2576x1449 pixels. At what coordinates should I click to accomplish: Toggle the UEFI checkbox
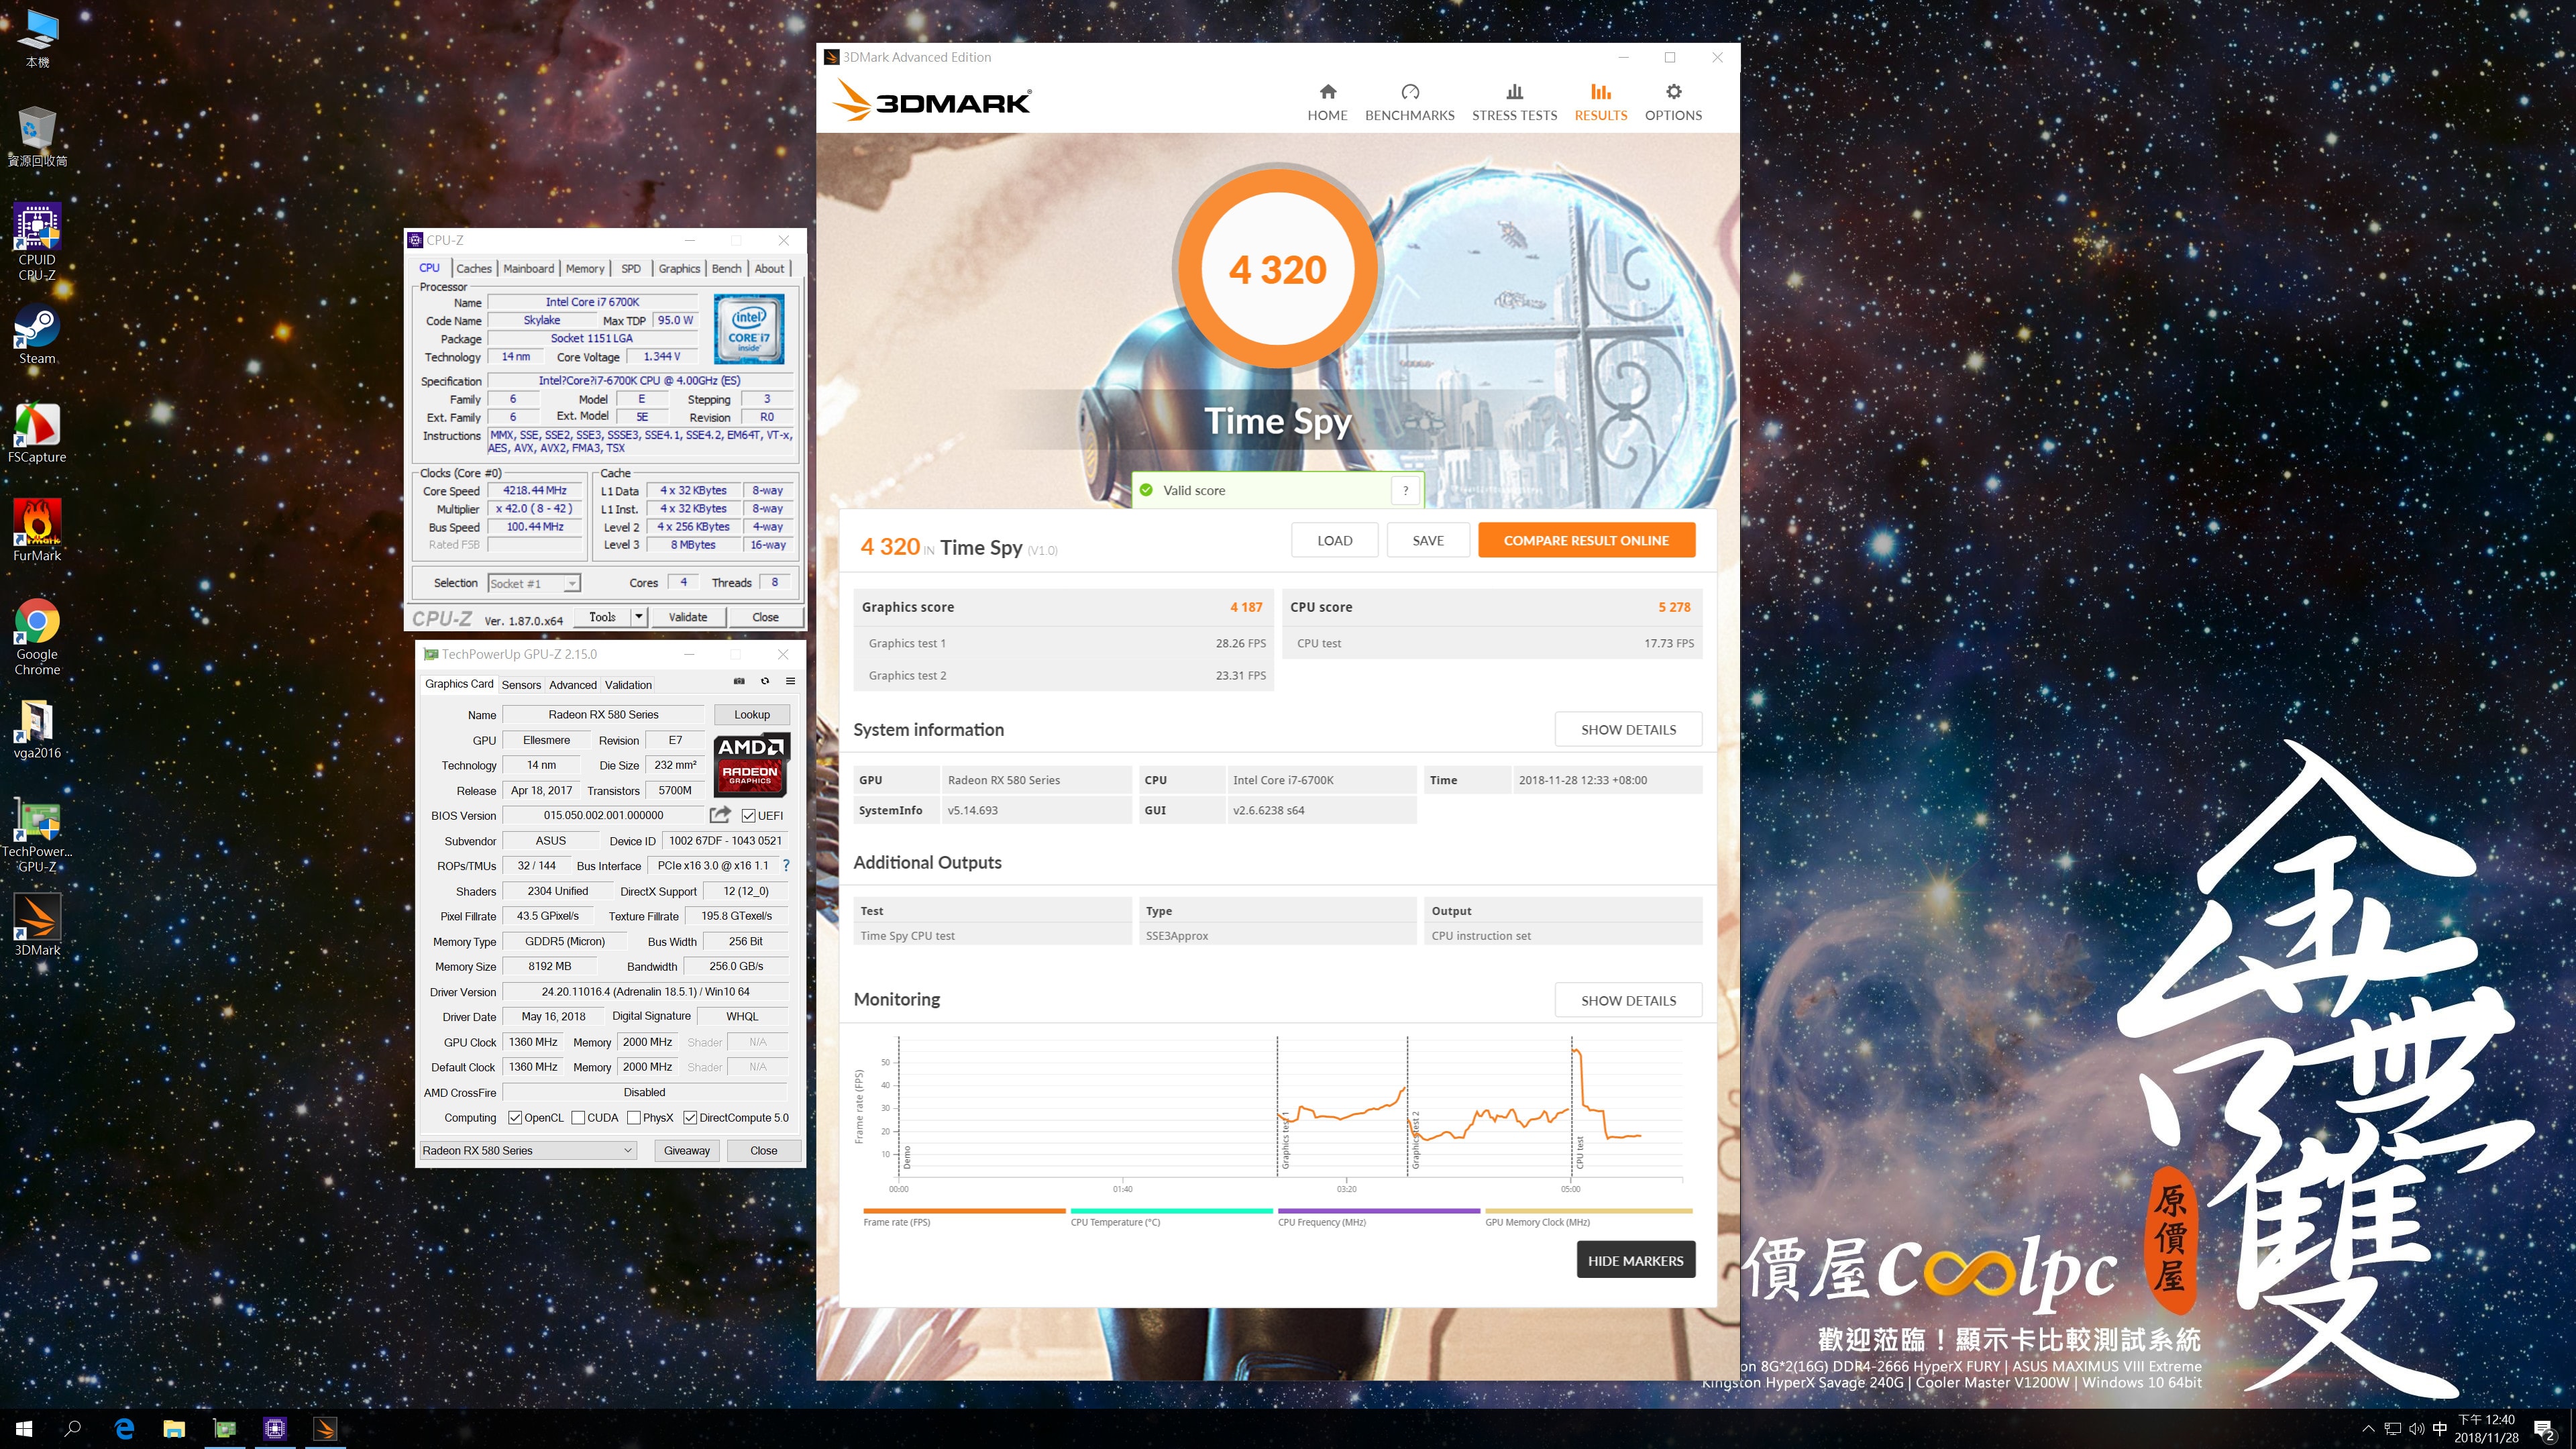point(749,816)
